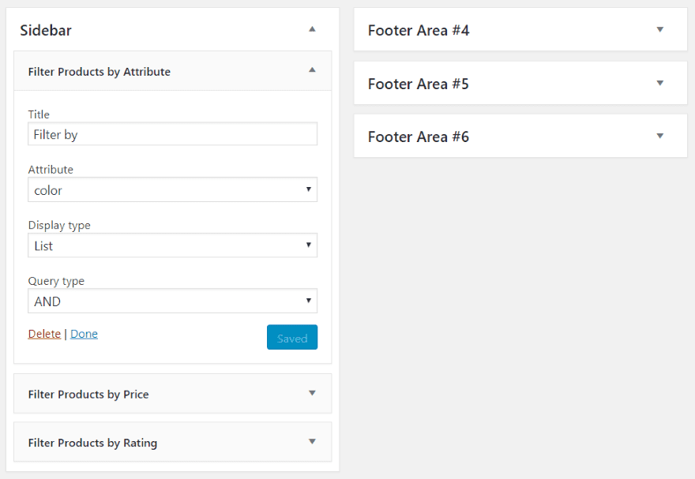Viewport: 695px width, 479px height.
Task: Click the Footer Area #5 title
Action: 419,84
